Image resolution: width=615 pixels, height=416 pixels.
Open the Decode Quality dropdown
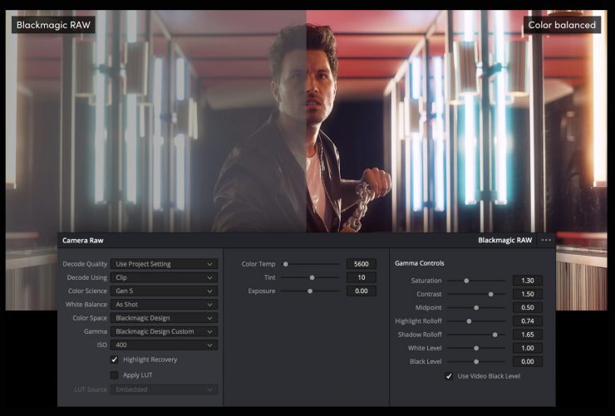(165, 264)
